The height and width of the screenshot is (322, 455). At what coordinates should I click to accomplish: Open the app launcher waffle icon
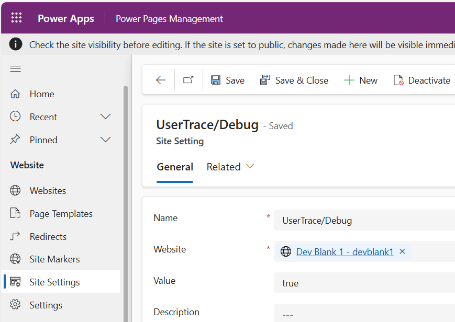pyautogui.click(x=17, y=18)
